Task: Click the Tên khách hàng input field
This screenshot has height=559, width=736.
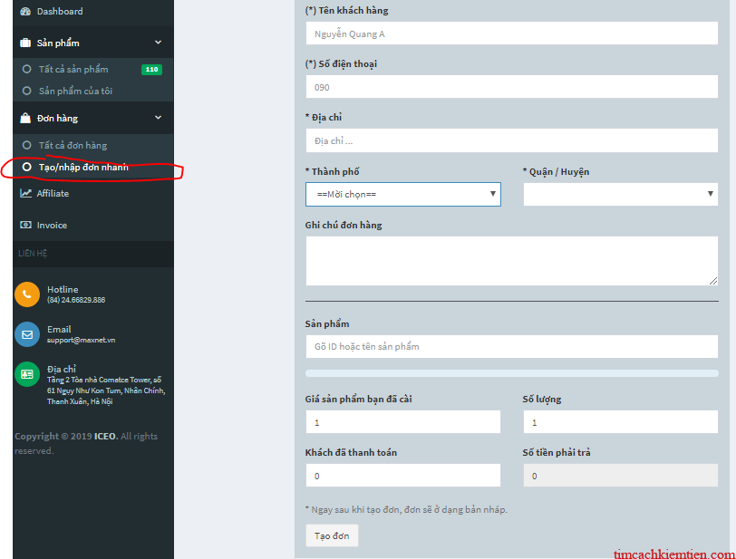Action: coord(511,34)
